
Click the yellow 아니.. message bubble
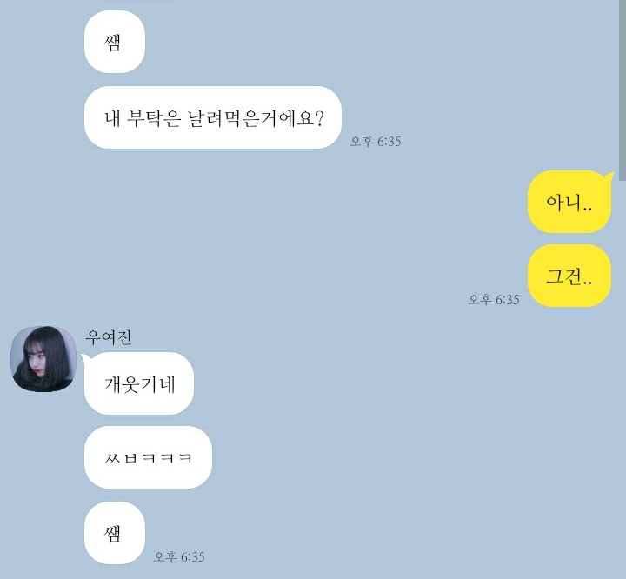[569, 202]
